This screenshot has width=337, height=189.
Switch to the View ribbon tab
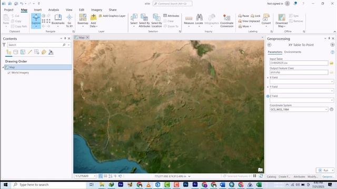click(69, 10)
